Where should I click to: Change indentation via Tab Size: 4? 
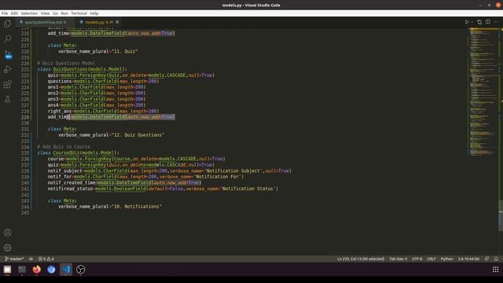point(398,259)
